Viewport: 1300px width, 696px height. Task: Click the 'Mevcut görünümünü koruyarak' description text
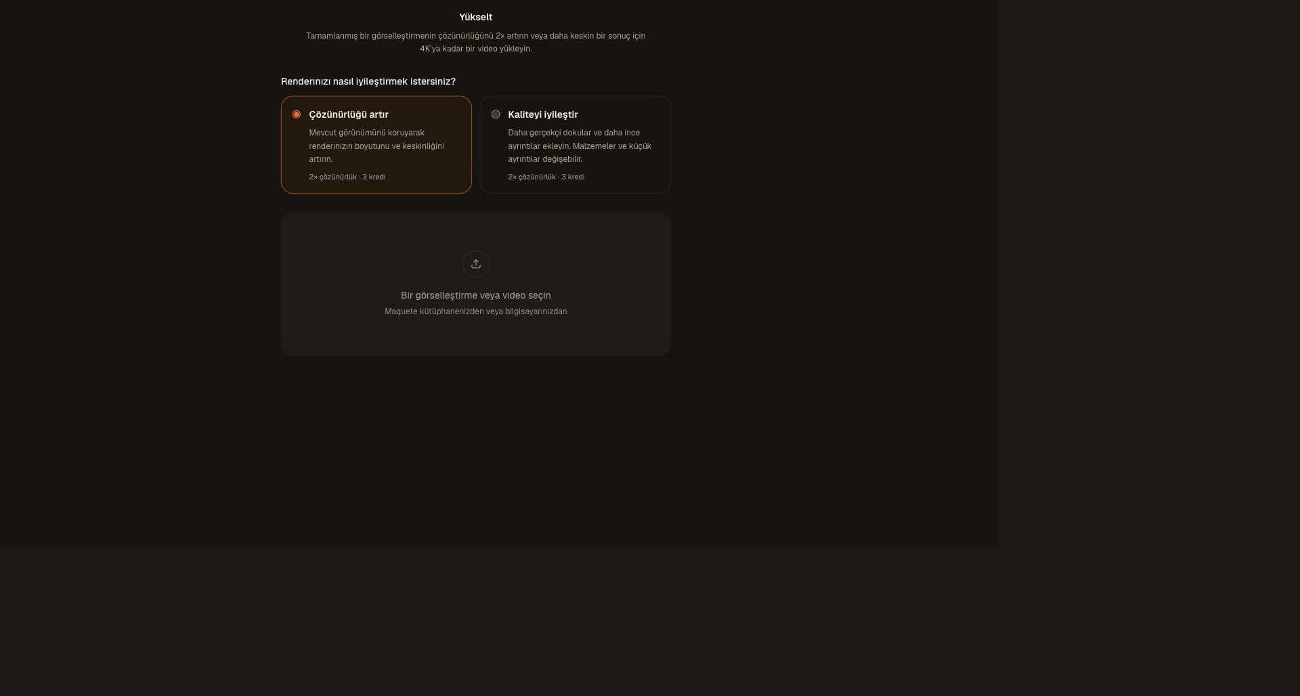[x=376, y=146]
